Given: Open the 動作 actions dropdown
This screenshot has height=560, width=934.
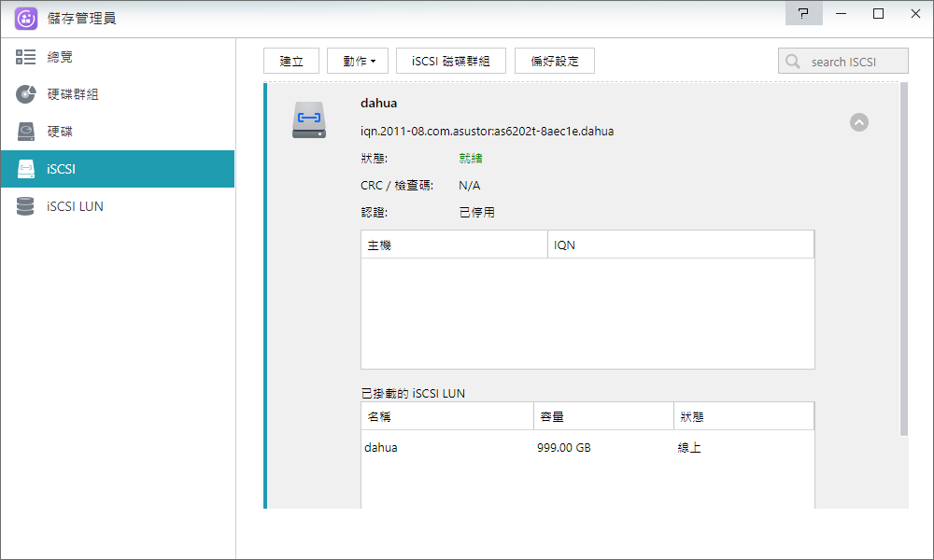Looking at the screenshot, I should [358, 62].
